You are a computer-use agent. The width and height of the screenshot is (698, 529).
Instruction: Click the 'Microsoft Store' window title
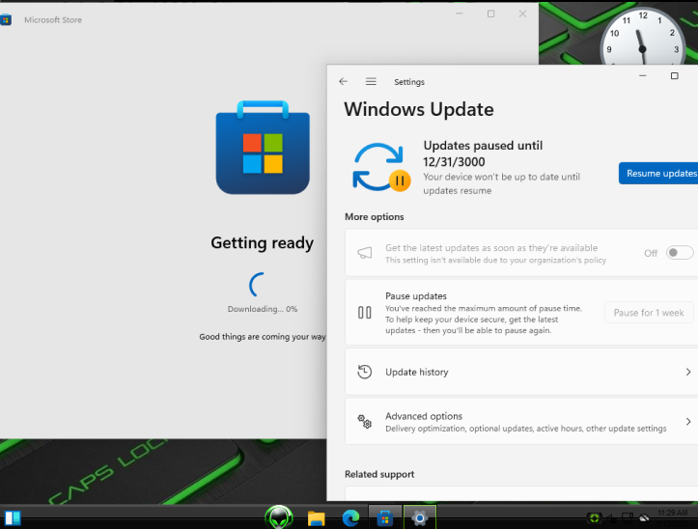(53, 20)
